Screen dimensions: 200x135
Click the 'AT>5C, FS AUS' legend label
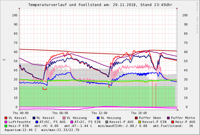(x=52, y=122)
